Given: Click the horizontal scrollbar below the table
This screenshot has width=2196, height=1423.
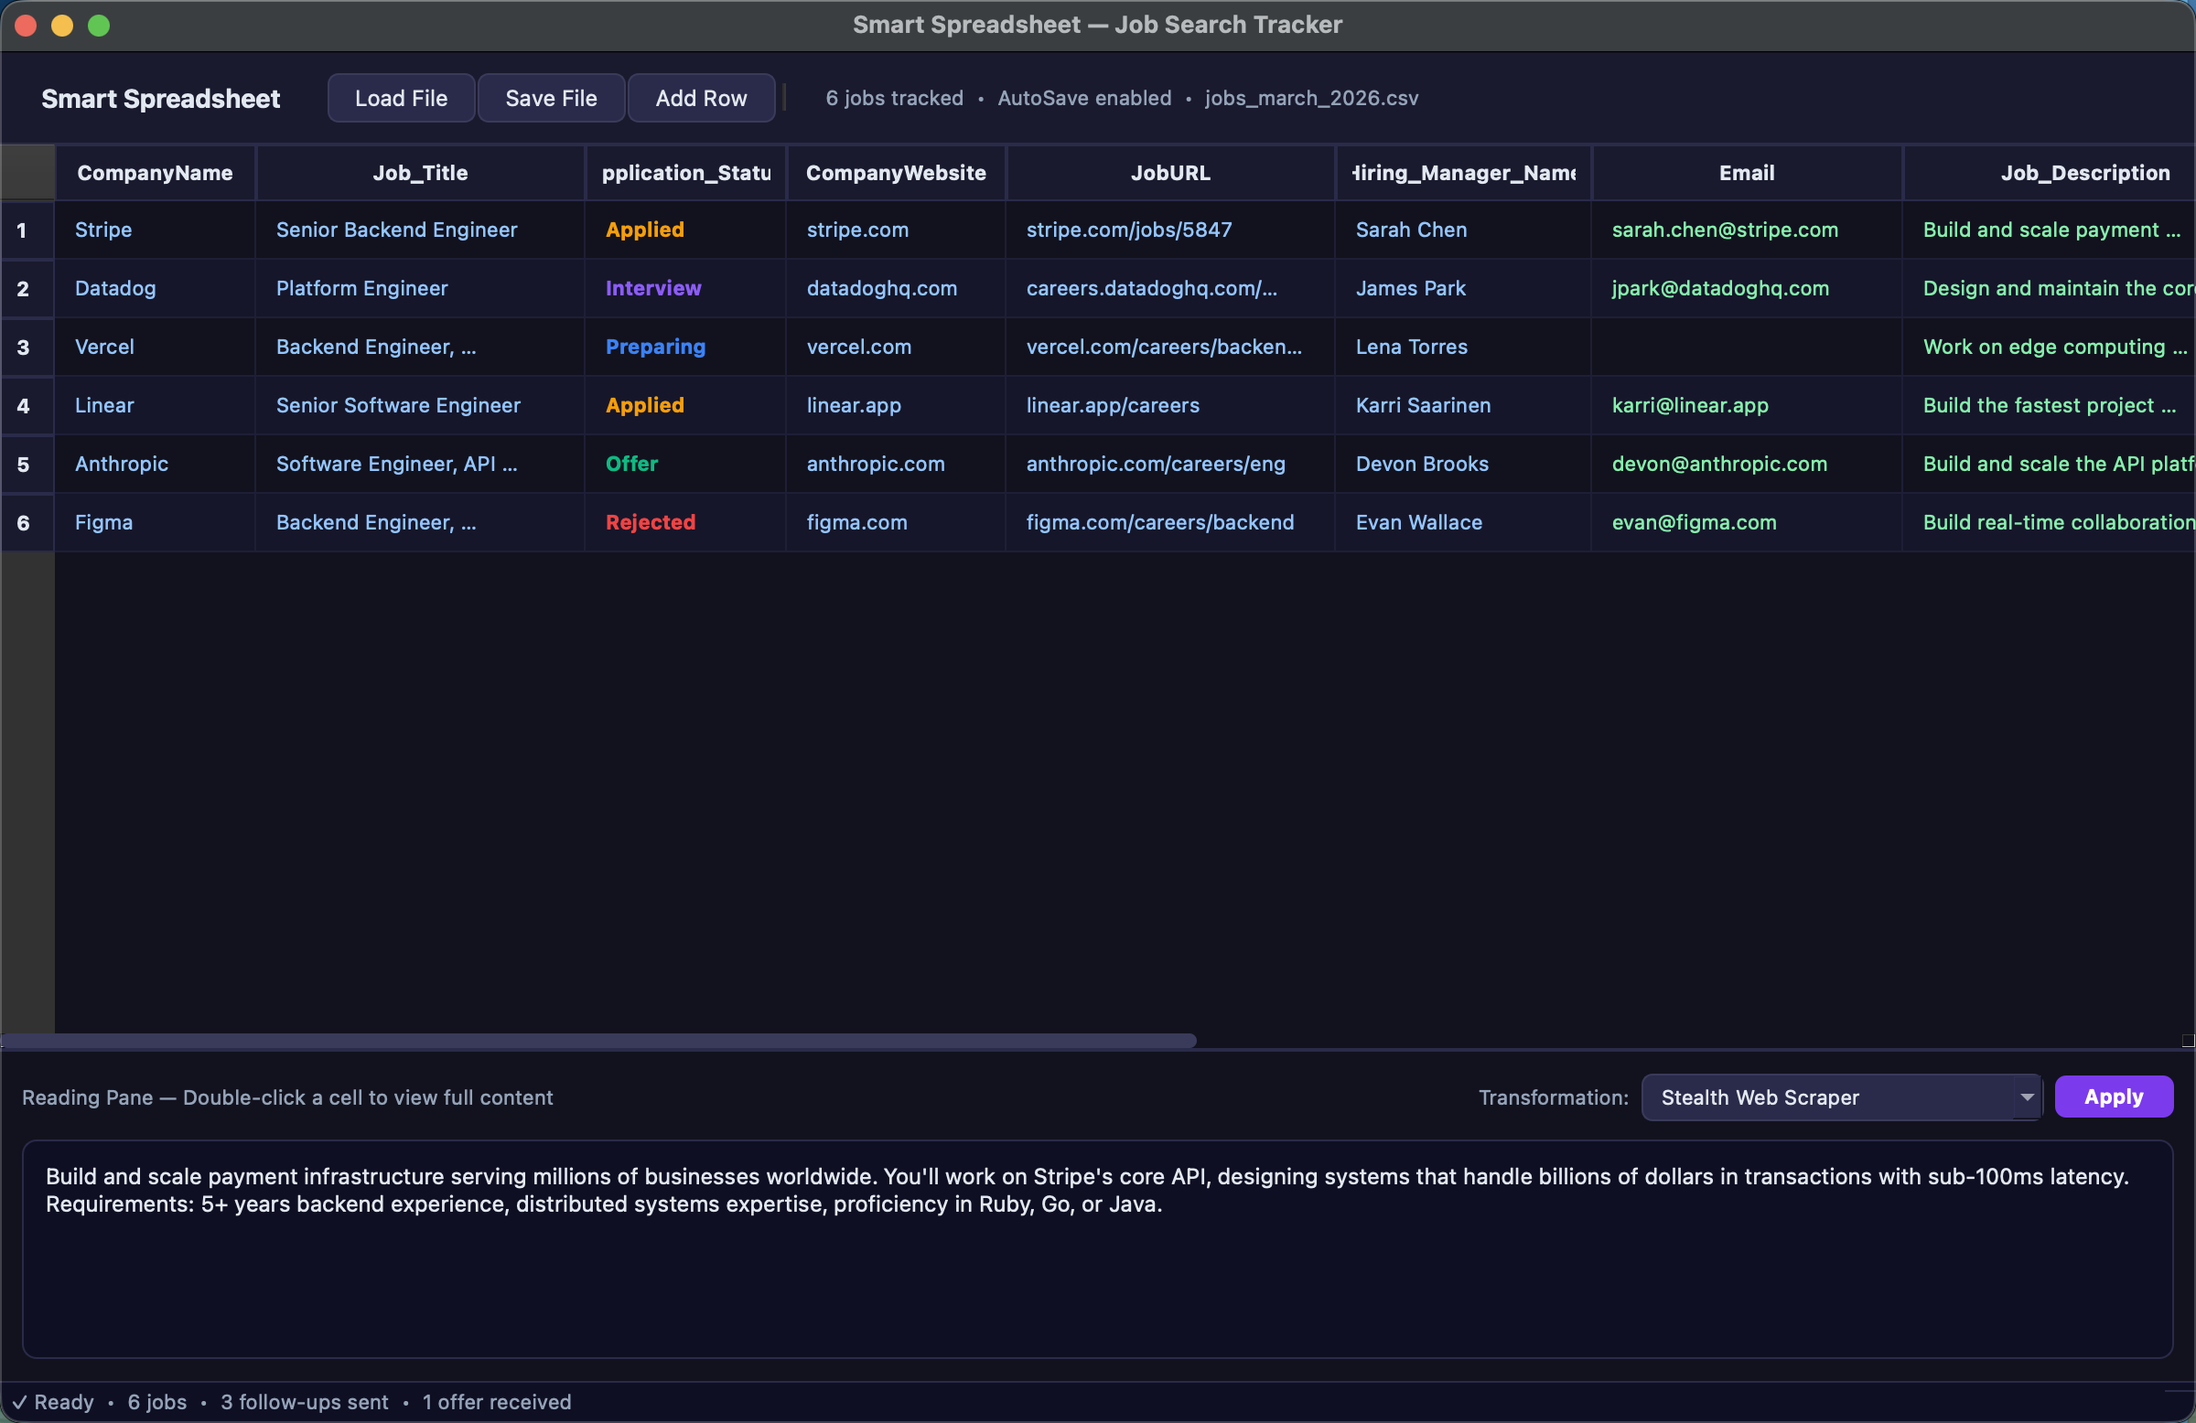Looking at the screenshot, I should (x=599, y=1042).
